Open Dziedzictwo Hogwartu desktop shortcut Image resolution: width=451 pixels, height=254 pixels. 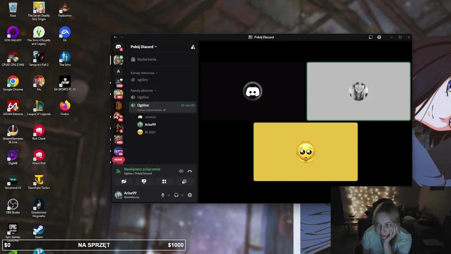point(39,208)
